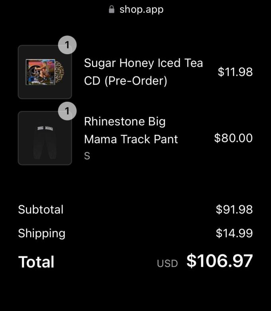Select the Sugar Honey Iced Tea title text
Viewport: 271px width, 311px height.
143,63
